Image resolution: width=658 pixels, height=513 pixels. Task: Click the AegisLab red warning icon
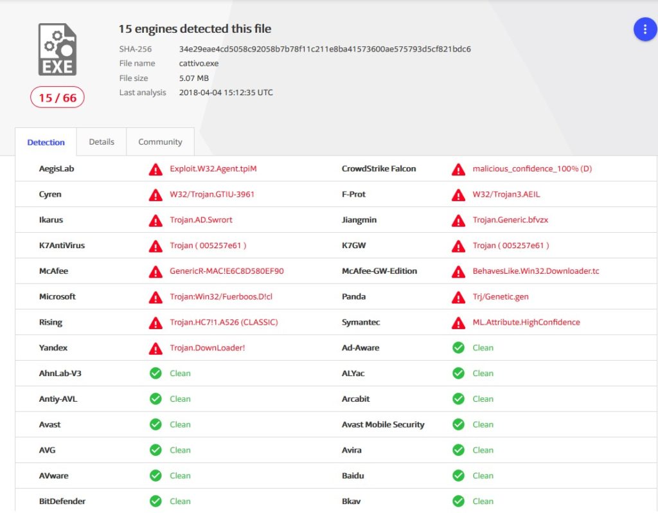[156, 169]
